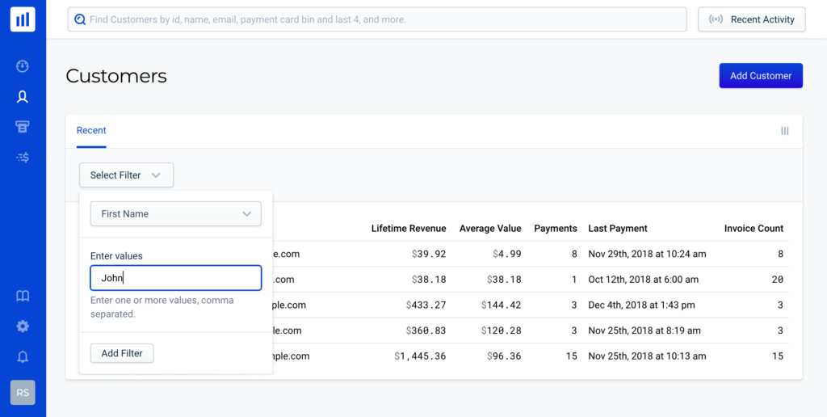This screenshot has width=827, height=417.
Task: Show notifications via the bell icon
Action: point(23,356)
